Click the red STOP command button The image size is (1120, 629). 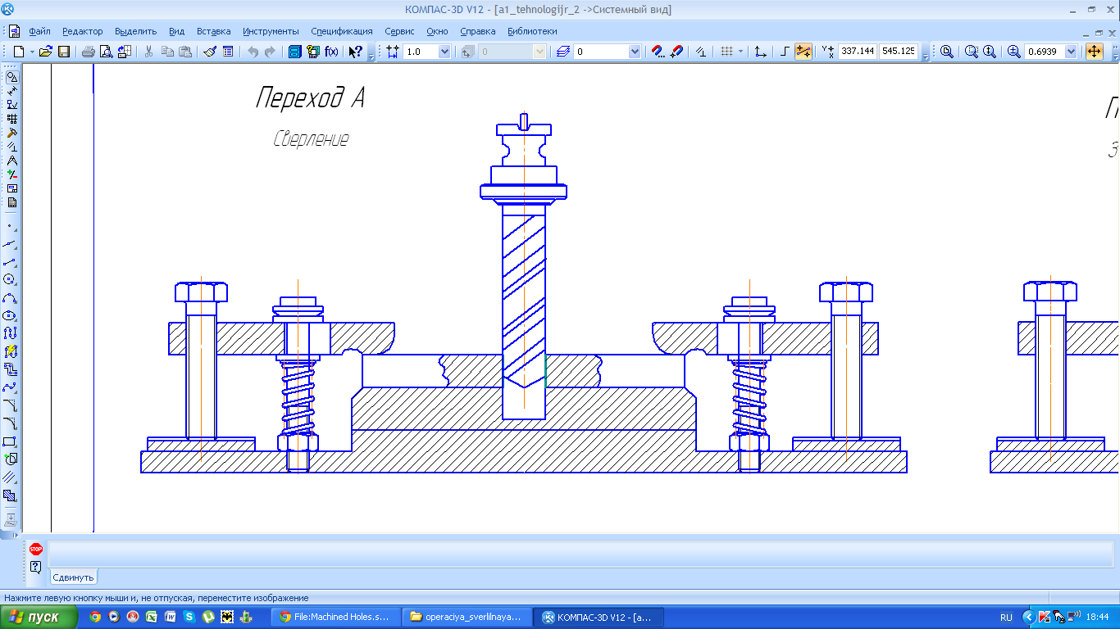pos(35,550)
